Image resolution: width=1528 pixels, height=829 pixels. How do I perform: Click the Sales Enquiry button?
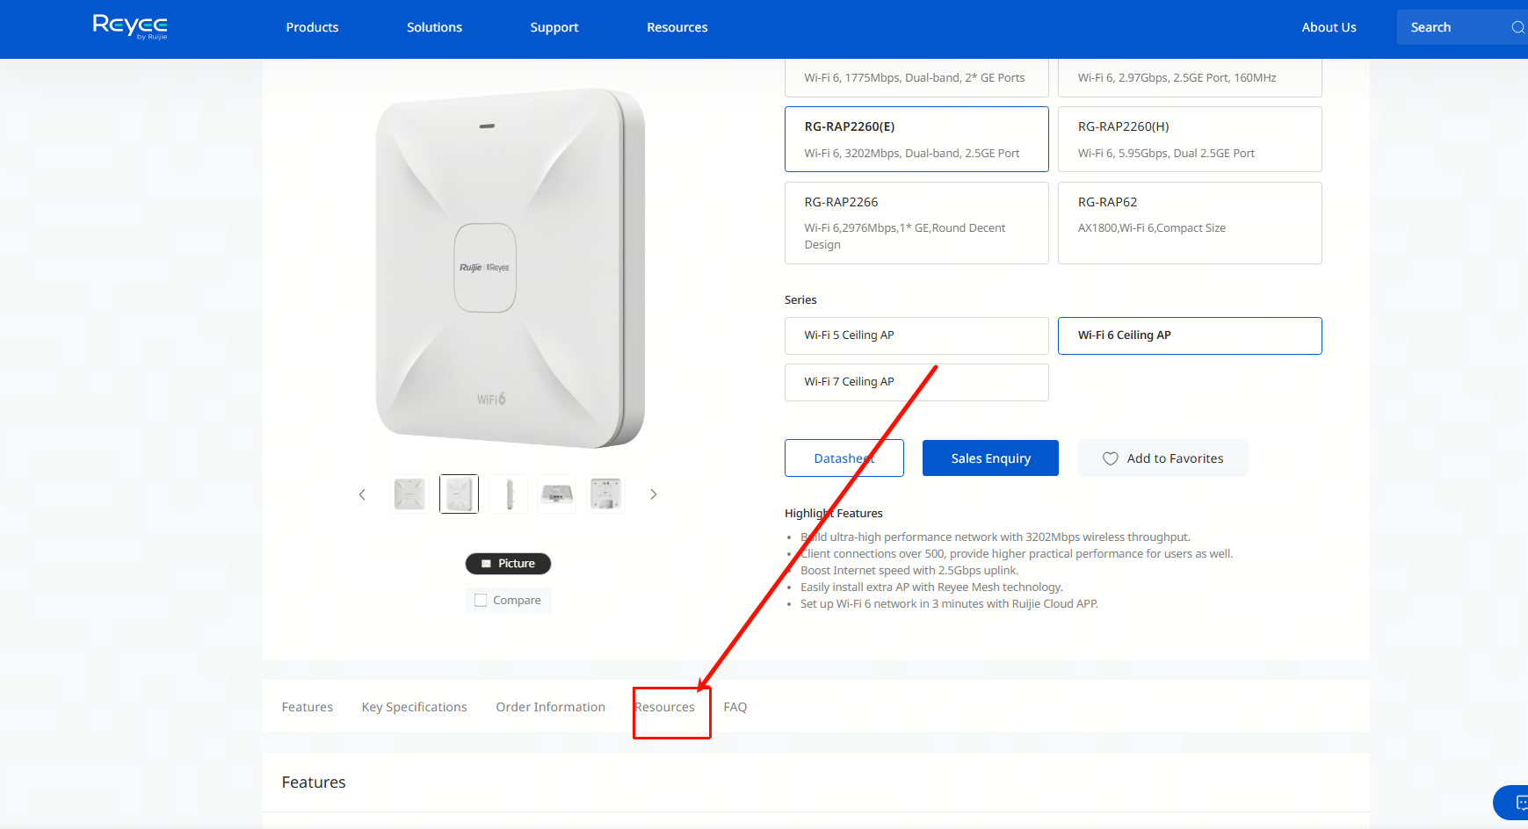(x=990, y=458)
